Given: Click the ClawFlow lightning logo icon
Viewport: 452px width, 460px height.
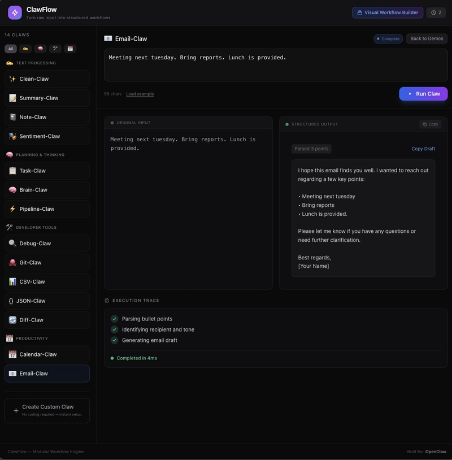Looking at the screenshot, I should pos(15,12).
